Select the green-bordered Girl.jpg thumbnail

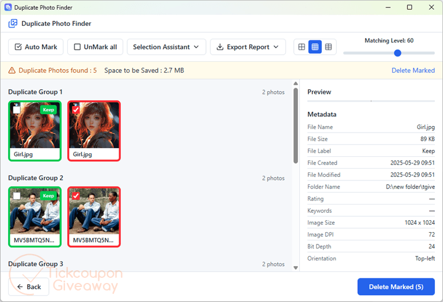point(35,131)
